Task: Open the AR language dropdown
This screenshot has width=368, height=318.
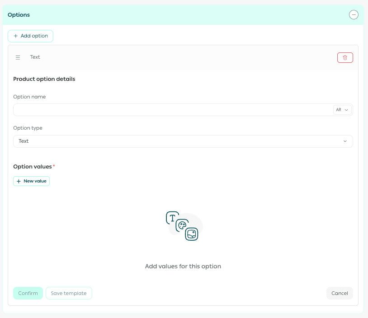Action: pos(342,110)
